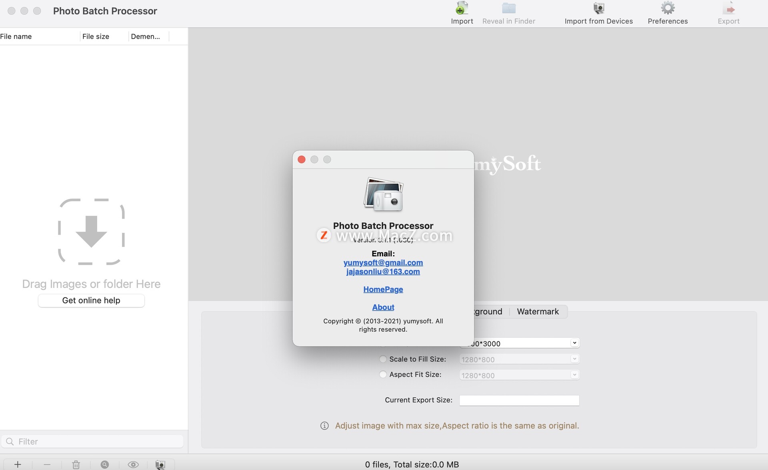The width and height of the screenshot is (768, 470).
Task: Sort by the File size column header
Action: coord(104,36)
